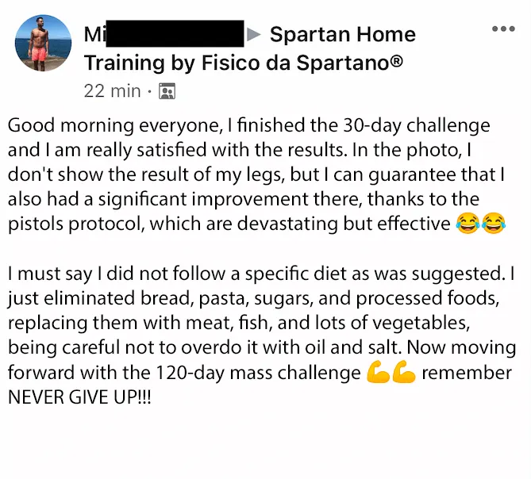Click the words 120-day mass challenge
The height and width of the screenshot is (479, 531).
[x=259, y=373]
